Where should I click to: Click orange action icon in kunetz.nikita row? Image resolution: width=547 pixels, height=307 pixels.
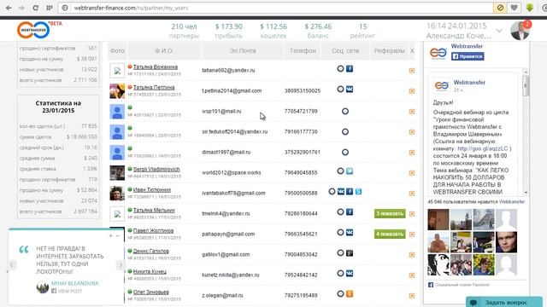pyautogui.click(x=412, y=275)
